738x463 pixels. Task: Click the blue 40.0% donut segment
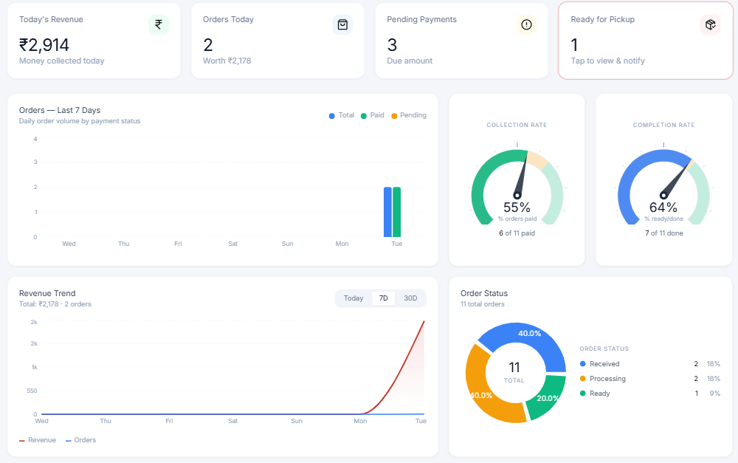point(529,335)
